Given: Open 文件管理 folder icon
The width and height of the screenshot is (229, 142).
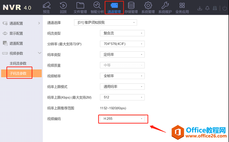Looking at the screenshot, I should point(80,5).
